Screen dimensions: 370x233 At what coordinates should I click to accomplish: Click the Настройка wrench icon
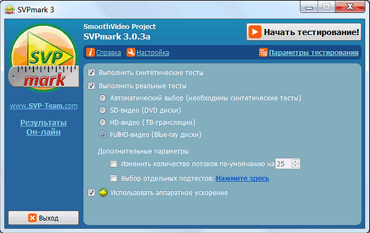131,52
